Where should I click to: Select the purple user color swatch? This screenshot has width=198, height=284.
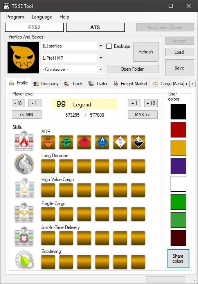click(178, 165)
